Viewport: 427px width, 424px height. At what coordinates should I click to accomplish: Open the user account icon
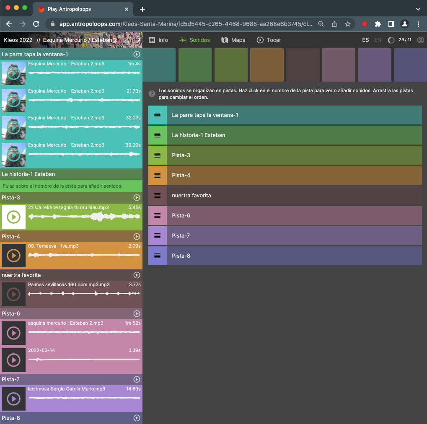point(421,40)
